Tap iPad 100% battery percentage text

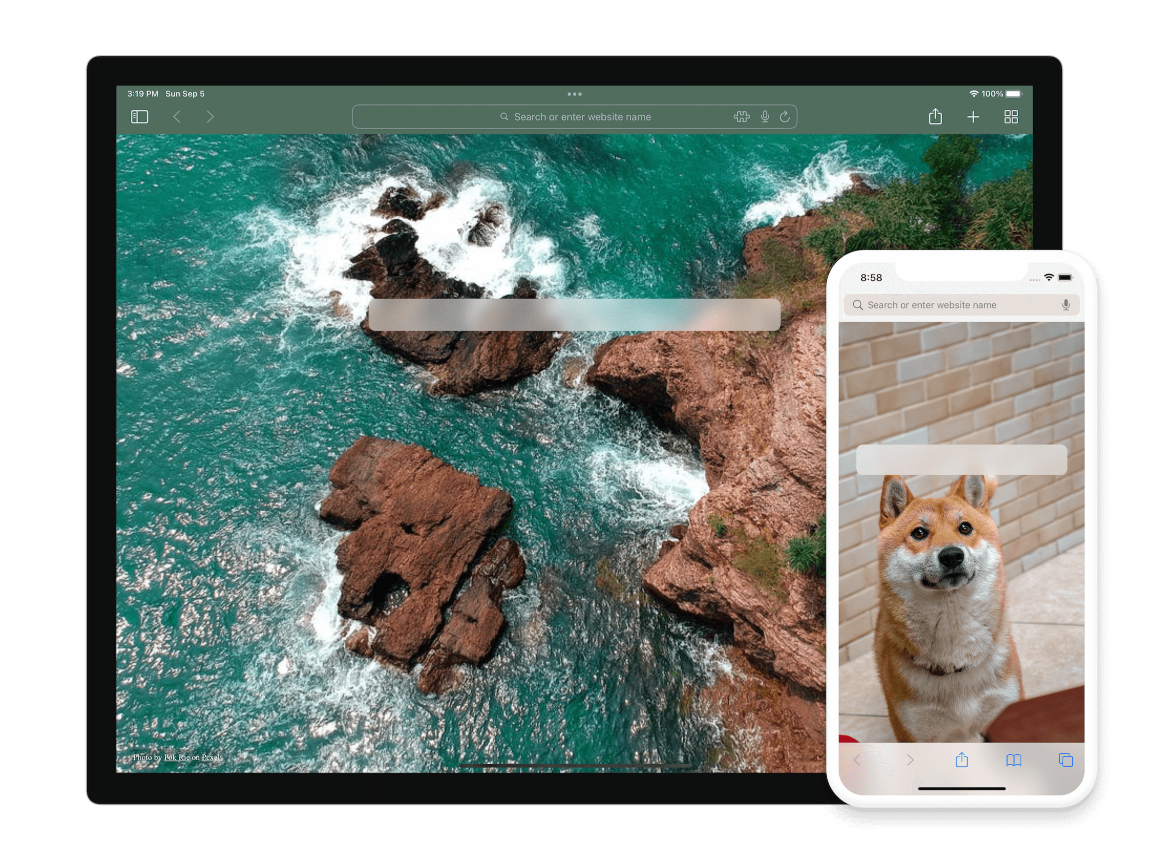click(x=992, y=93)
